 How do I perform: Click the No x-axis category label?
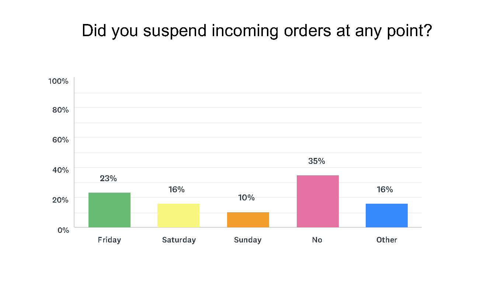tap(317, 240)
